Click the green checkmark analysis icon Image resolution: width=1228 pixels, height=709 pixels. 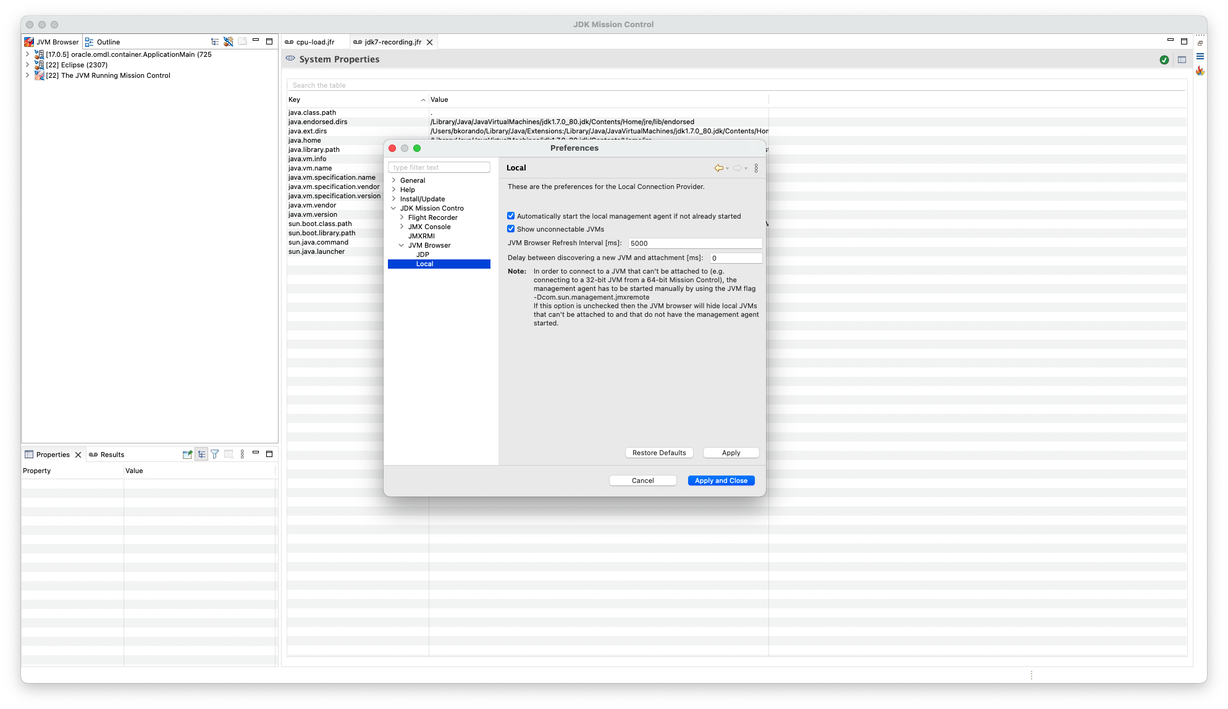tap(1164, 60)
